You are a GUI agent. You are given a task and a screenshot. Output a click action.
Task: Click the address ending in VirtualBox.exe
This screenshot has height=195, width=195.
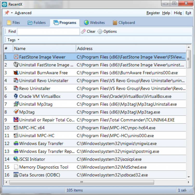tap(124, 96)
